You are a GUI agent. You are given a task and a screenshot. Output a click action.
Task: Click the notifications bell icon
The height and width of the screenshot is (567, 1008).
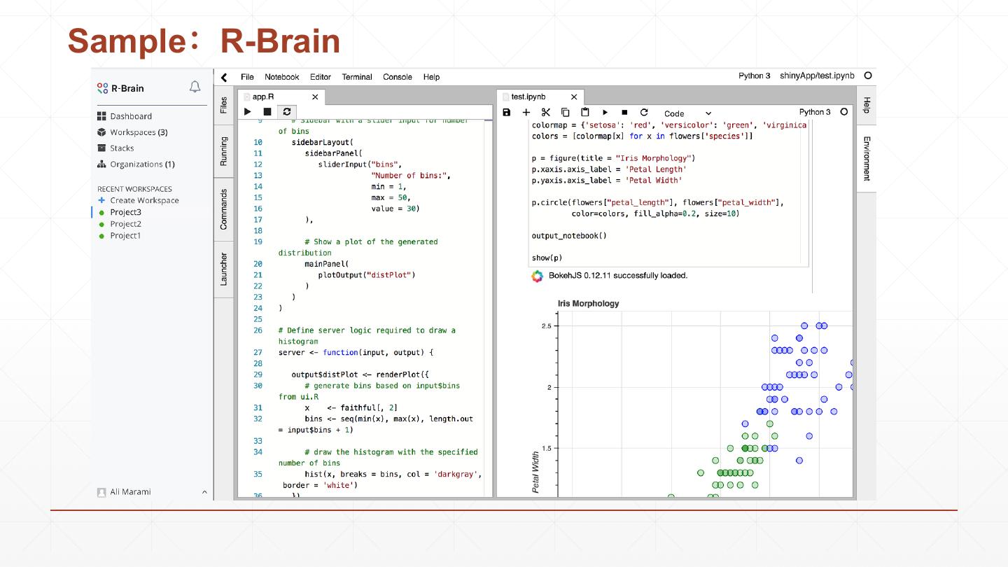point(195,87)
